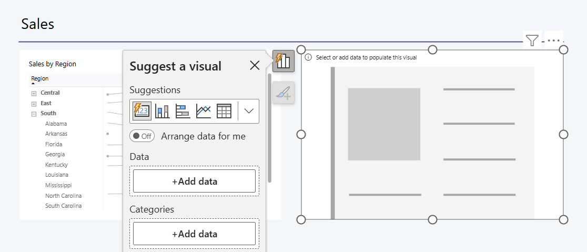Click Add data under Categories section
The width and height of the screenshot is (587, 252).
(194, 234)
